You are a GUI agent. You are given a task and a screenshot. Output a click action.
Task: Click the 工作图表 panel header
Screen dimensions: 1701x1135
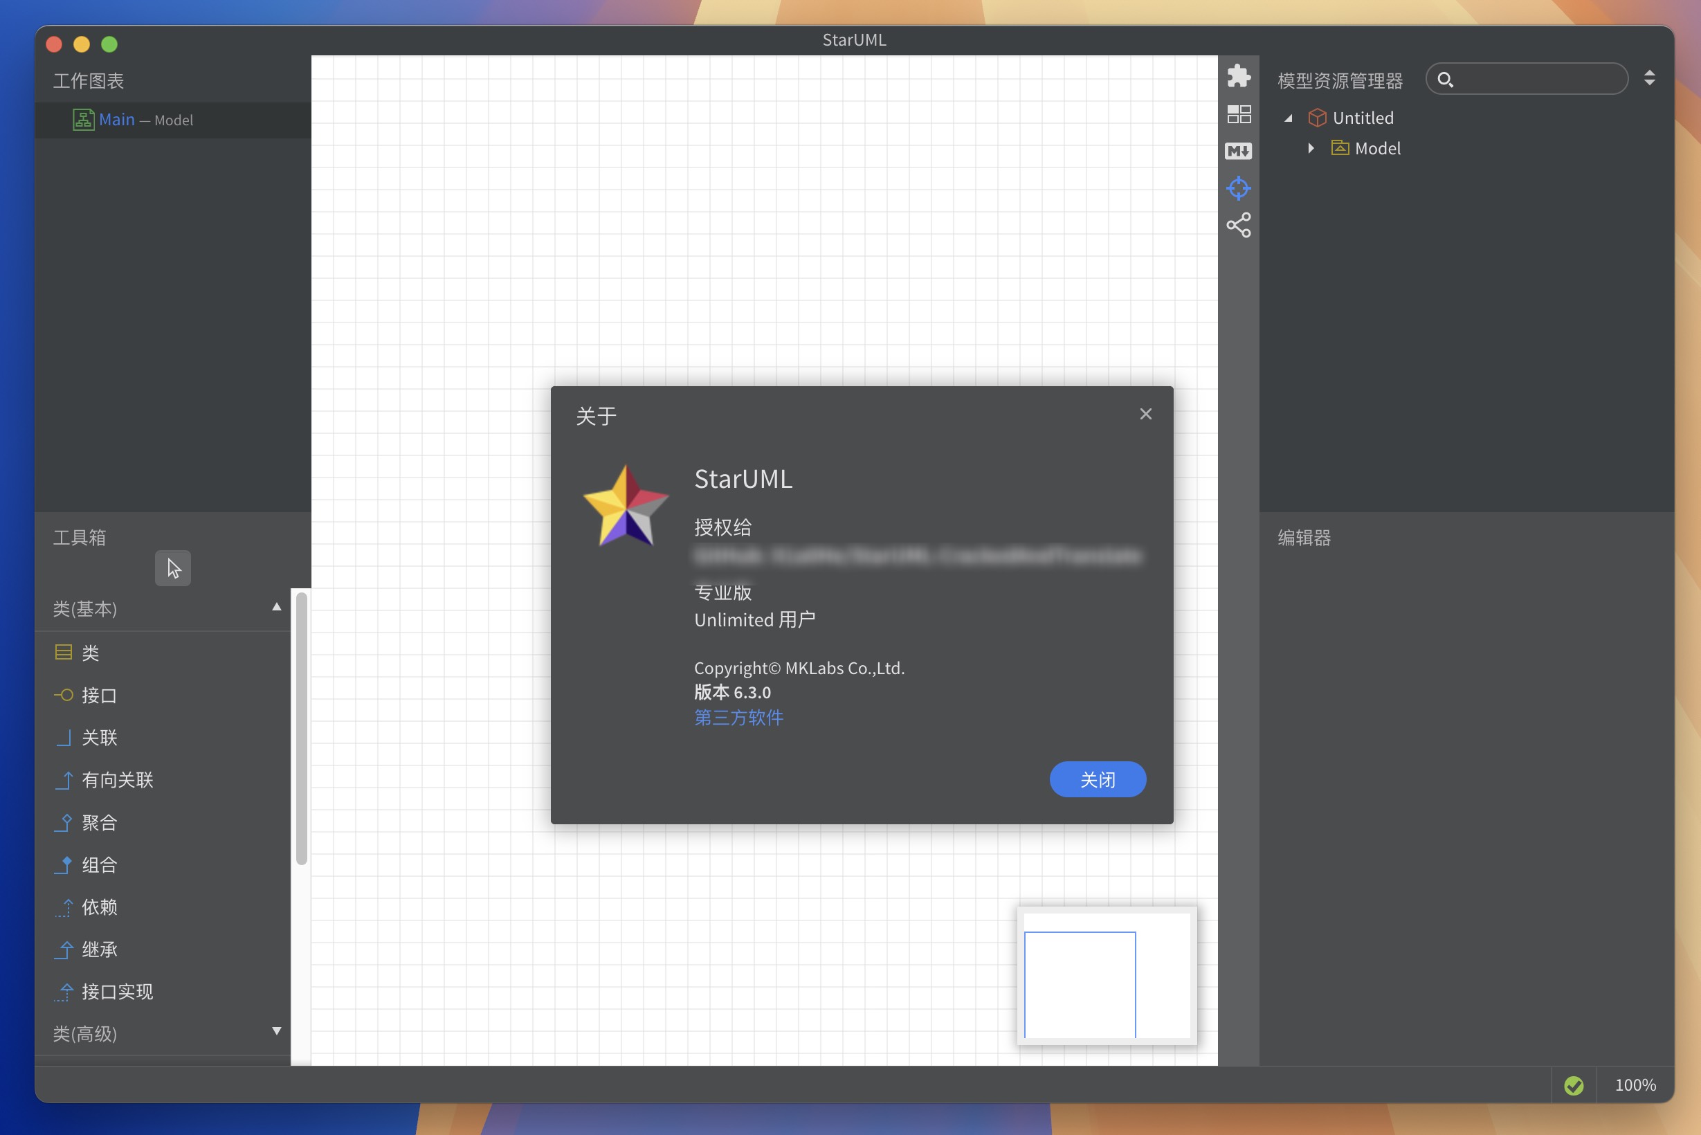(x=89, y=80)
